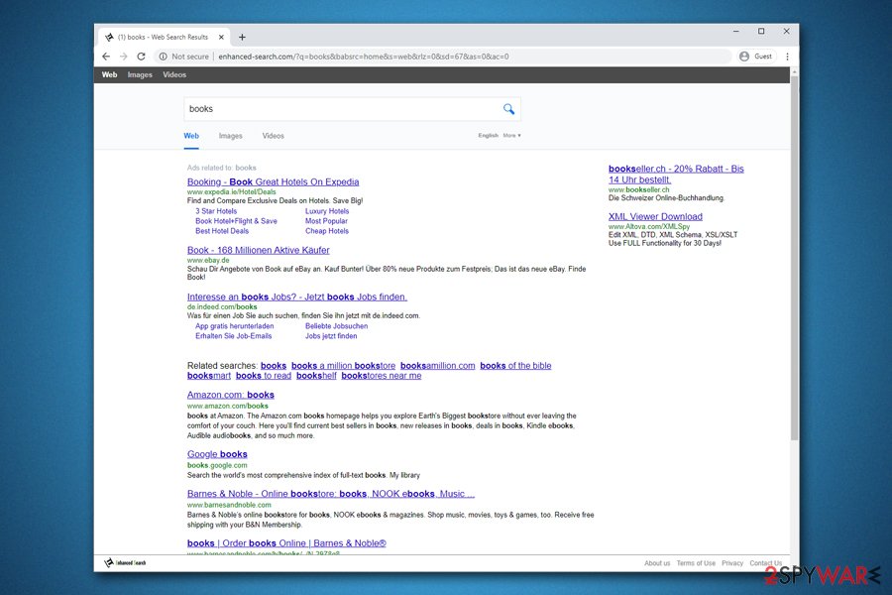Screen dimensions: 892x595
Task: Open Interesse an books Jobs result
Action: click(x=297, y=297)
